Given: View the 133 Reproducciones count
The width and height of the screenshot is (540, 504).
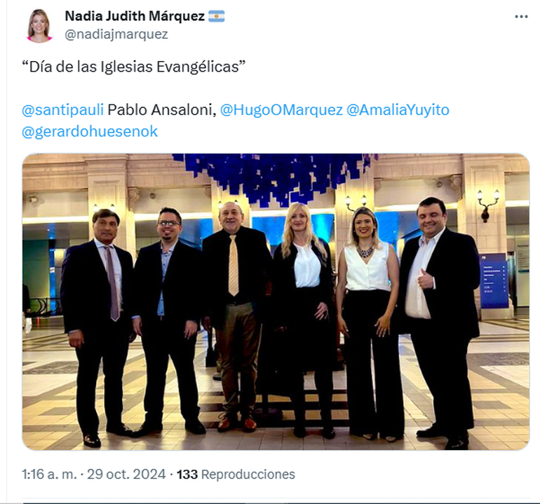Looking at the screenshot, I should [x=236, y=474].
